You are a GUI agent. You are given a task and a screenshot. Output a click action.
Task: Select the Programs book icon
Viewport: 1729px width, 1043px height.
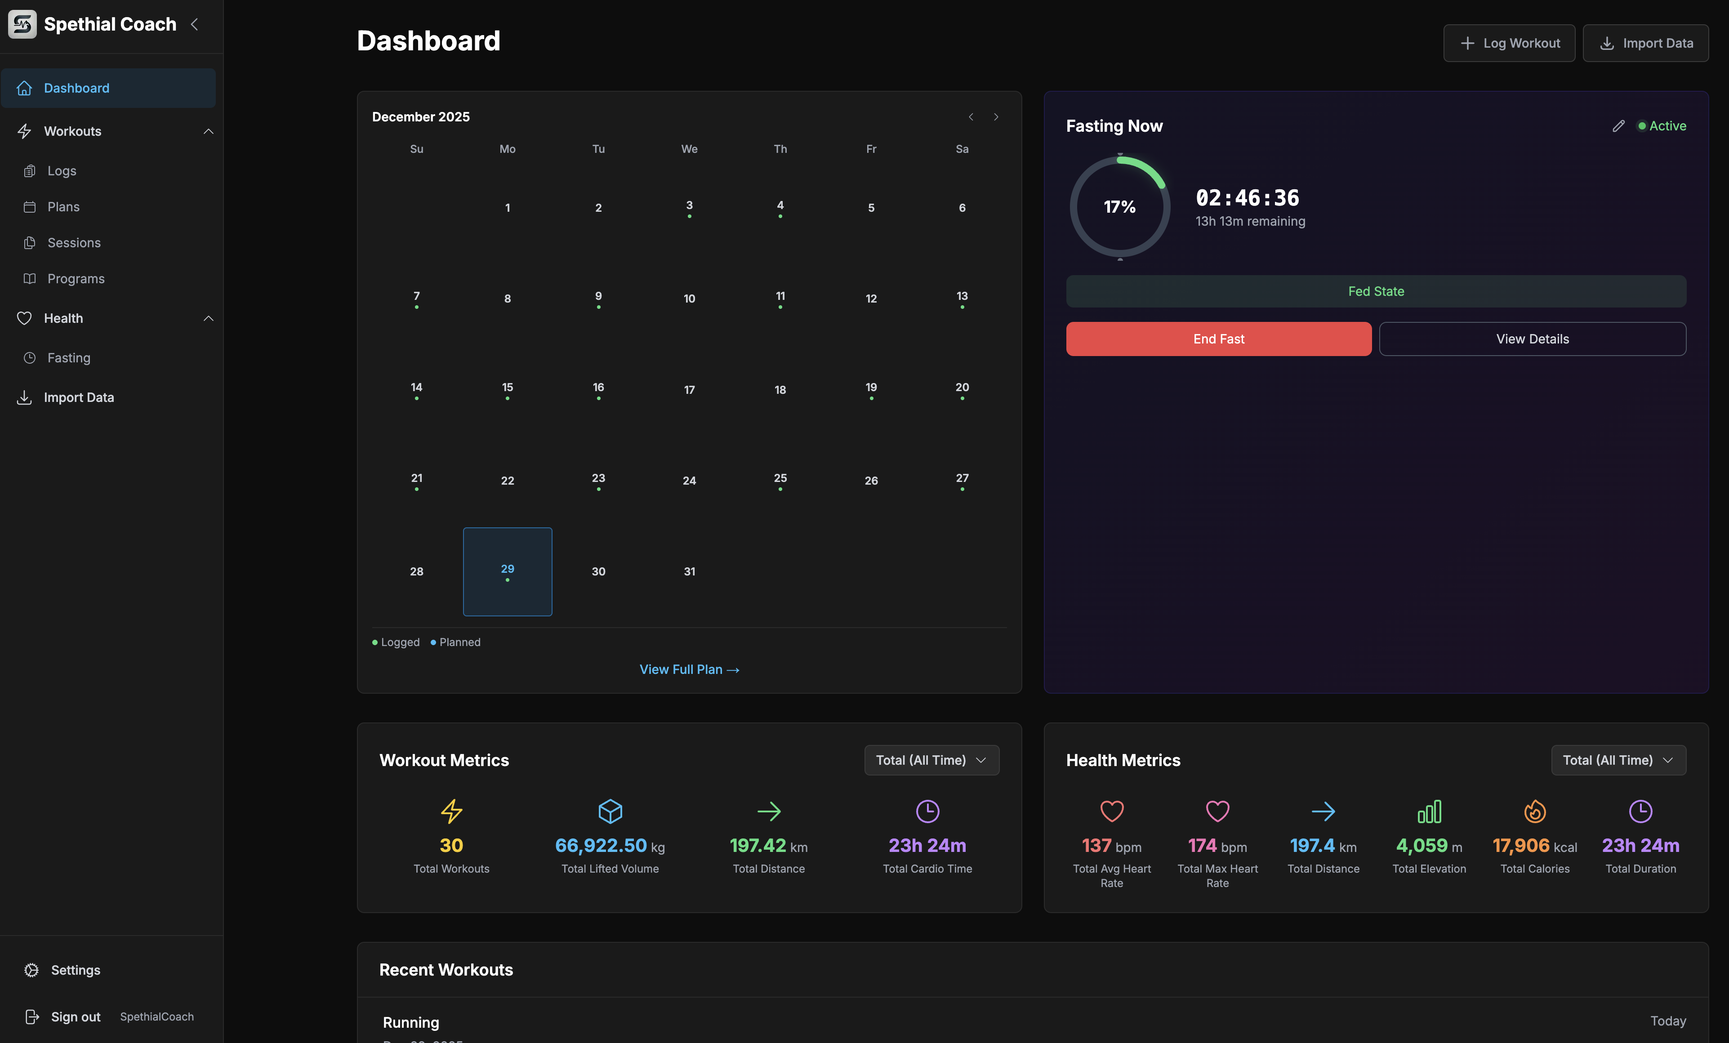[30, 279]
